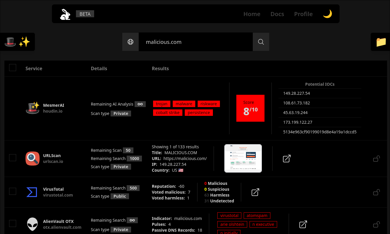Click the riskware tag
Viewport: 390px width, 234px height.
pos(209,104)
